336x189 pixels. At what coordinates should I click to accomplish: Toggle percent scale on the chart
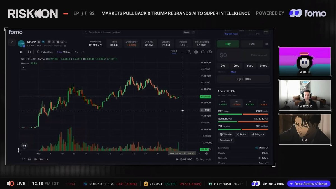tap(197, 159)
